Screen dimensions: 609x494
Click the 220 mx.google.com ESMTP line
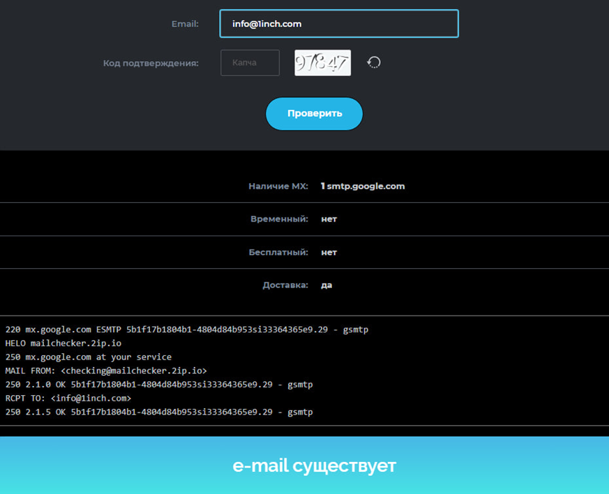(x=186, y=329)
